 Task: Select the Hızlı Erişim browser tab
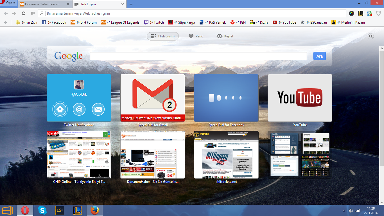[96, 4]
